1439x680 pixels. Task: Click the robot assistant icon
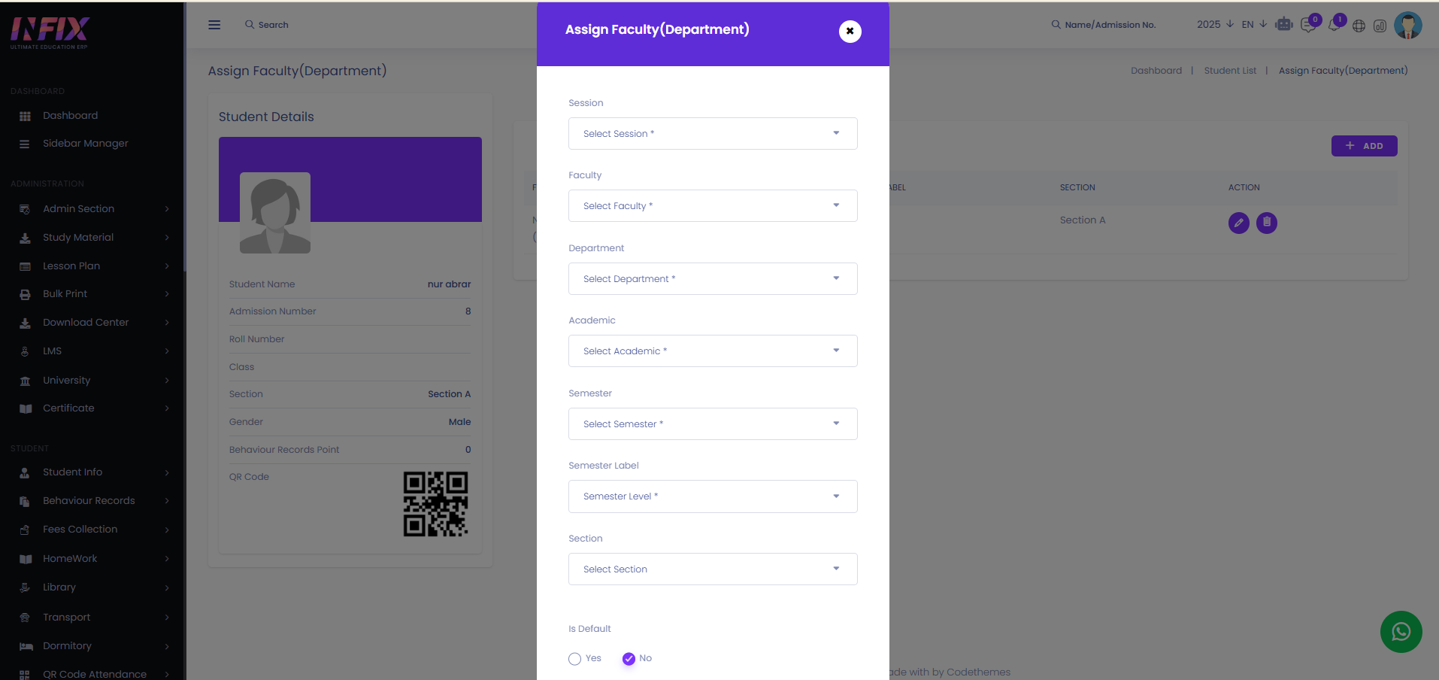1284,25
